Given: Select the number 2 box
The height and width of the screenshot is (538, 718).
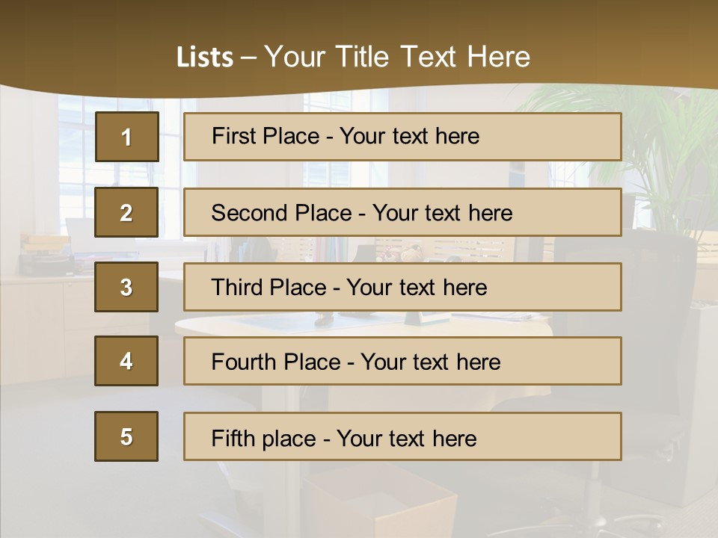Looking at the screenshot, I should [126, 212].
